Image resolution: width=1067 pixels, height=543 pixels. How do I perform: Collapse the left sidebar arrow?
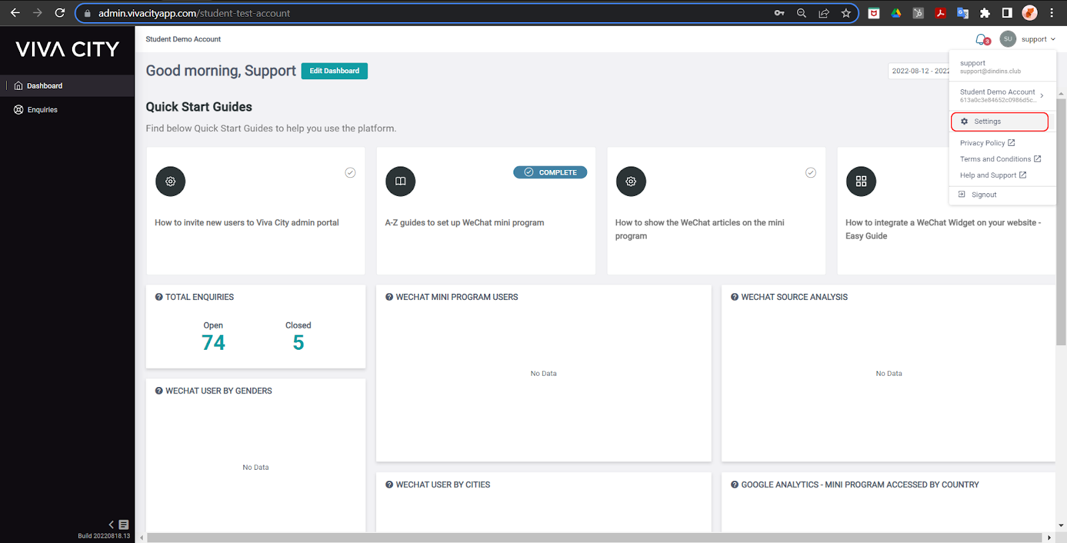111,525
